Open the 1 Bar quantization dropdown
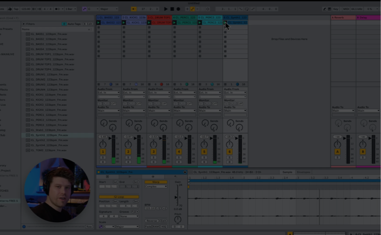Image resolution: width=381 pixels, height=235 pixels. click(71, 9)
